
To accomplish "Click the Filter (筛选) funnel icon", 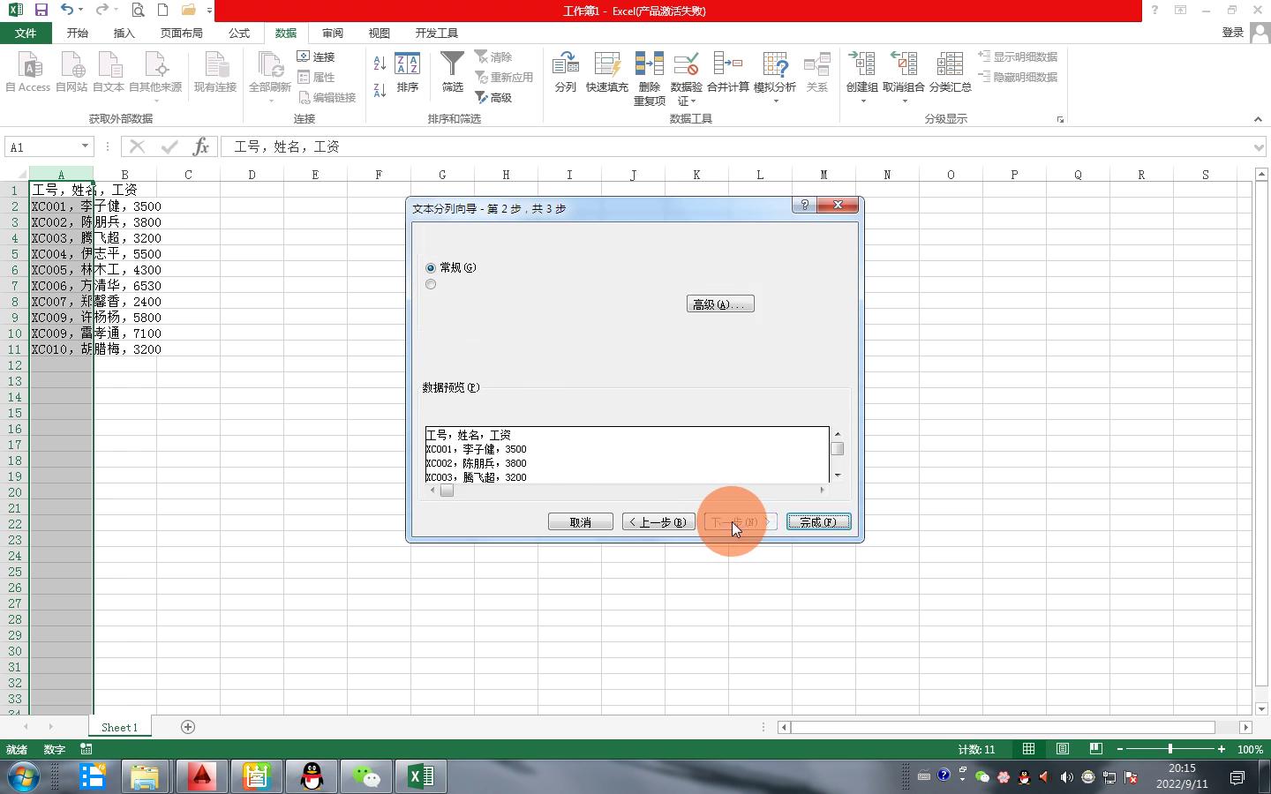I will click(452, 65).
